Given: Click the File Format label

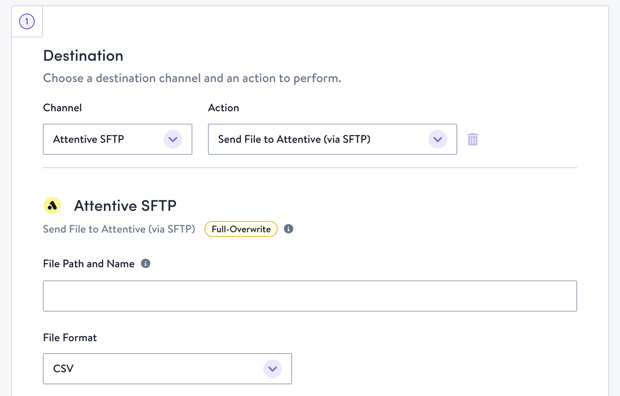Looking at the screenshot, I should pyautogui.click(x=70, y=338).
